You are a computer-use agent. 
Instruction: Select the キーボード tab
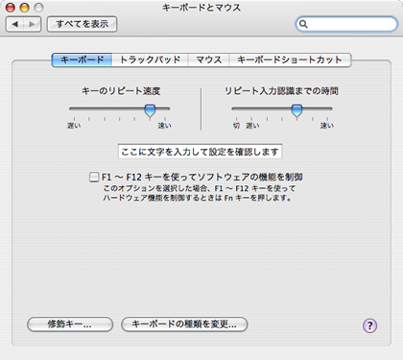coord(82,60)
